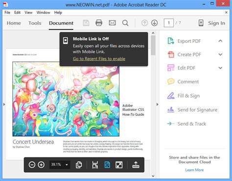
Task: Zoom out with the minus icon
Action: pos(32,165)
